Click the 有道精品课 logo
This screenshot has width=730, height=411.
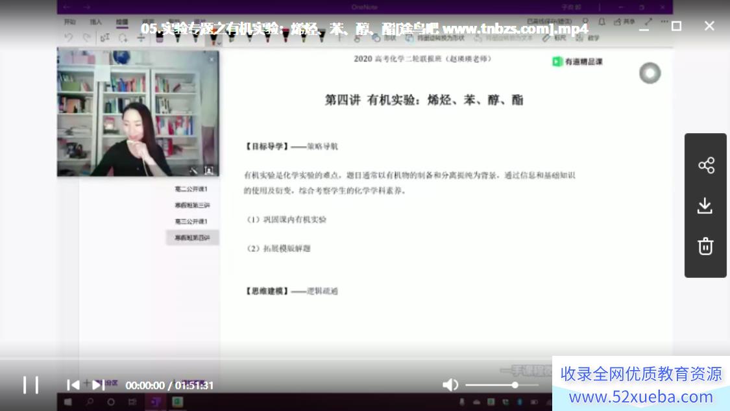pos(578,62)
